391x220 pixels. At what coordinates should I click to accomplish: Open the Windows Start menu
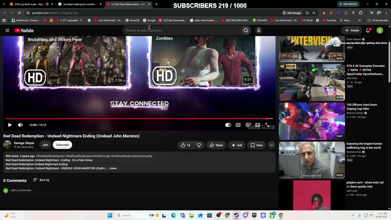[x=110, y=215]
